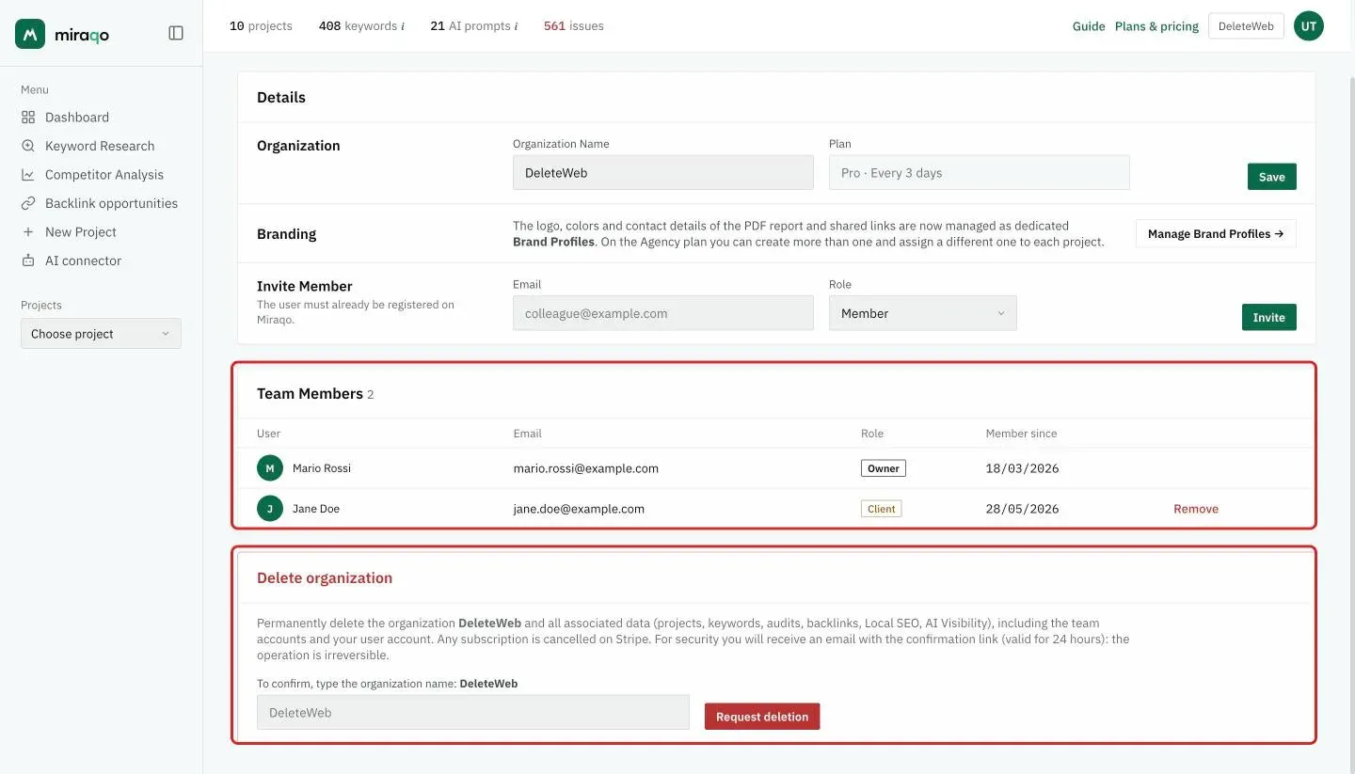Viewport: 1355px width, 774px height.
Task: Click mario.rossi@example.com email
Action: (x=586, y=468)
